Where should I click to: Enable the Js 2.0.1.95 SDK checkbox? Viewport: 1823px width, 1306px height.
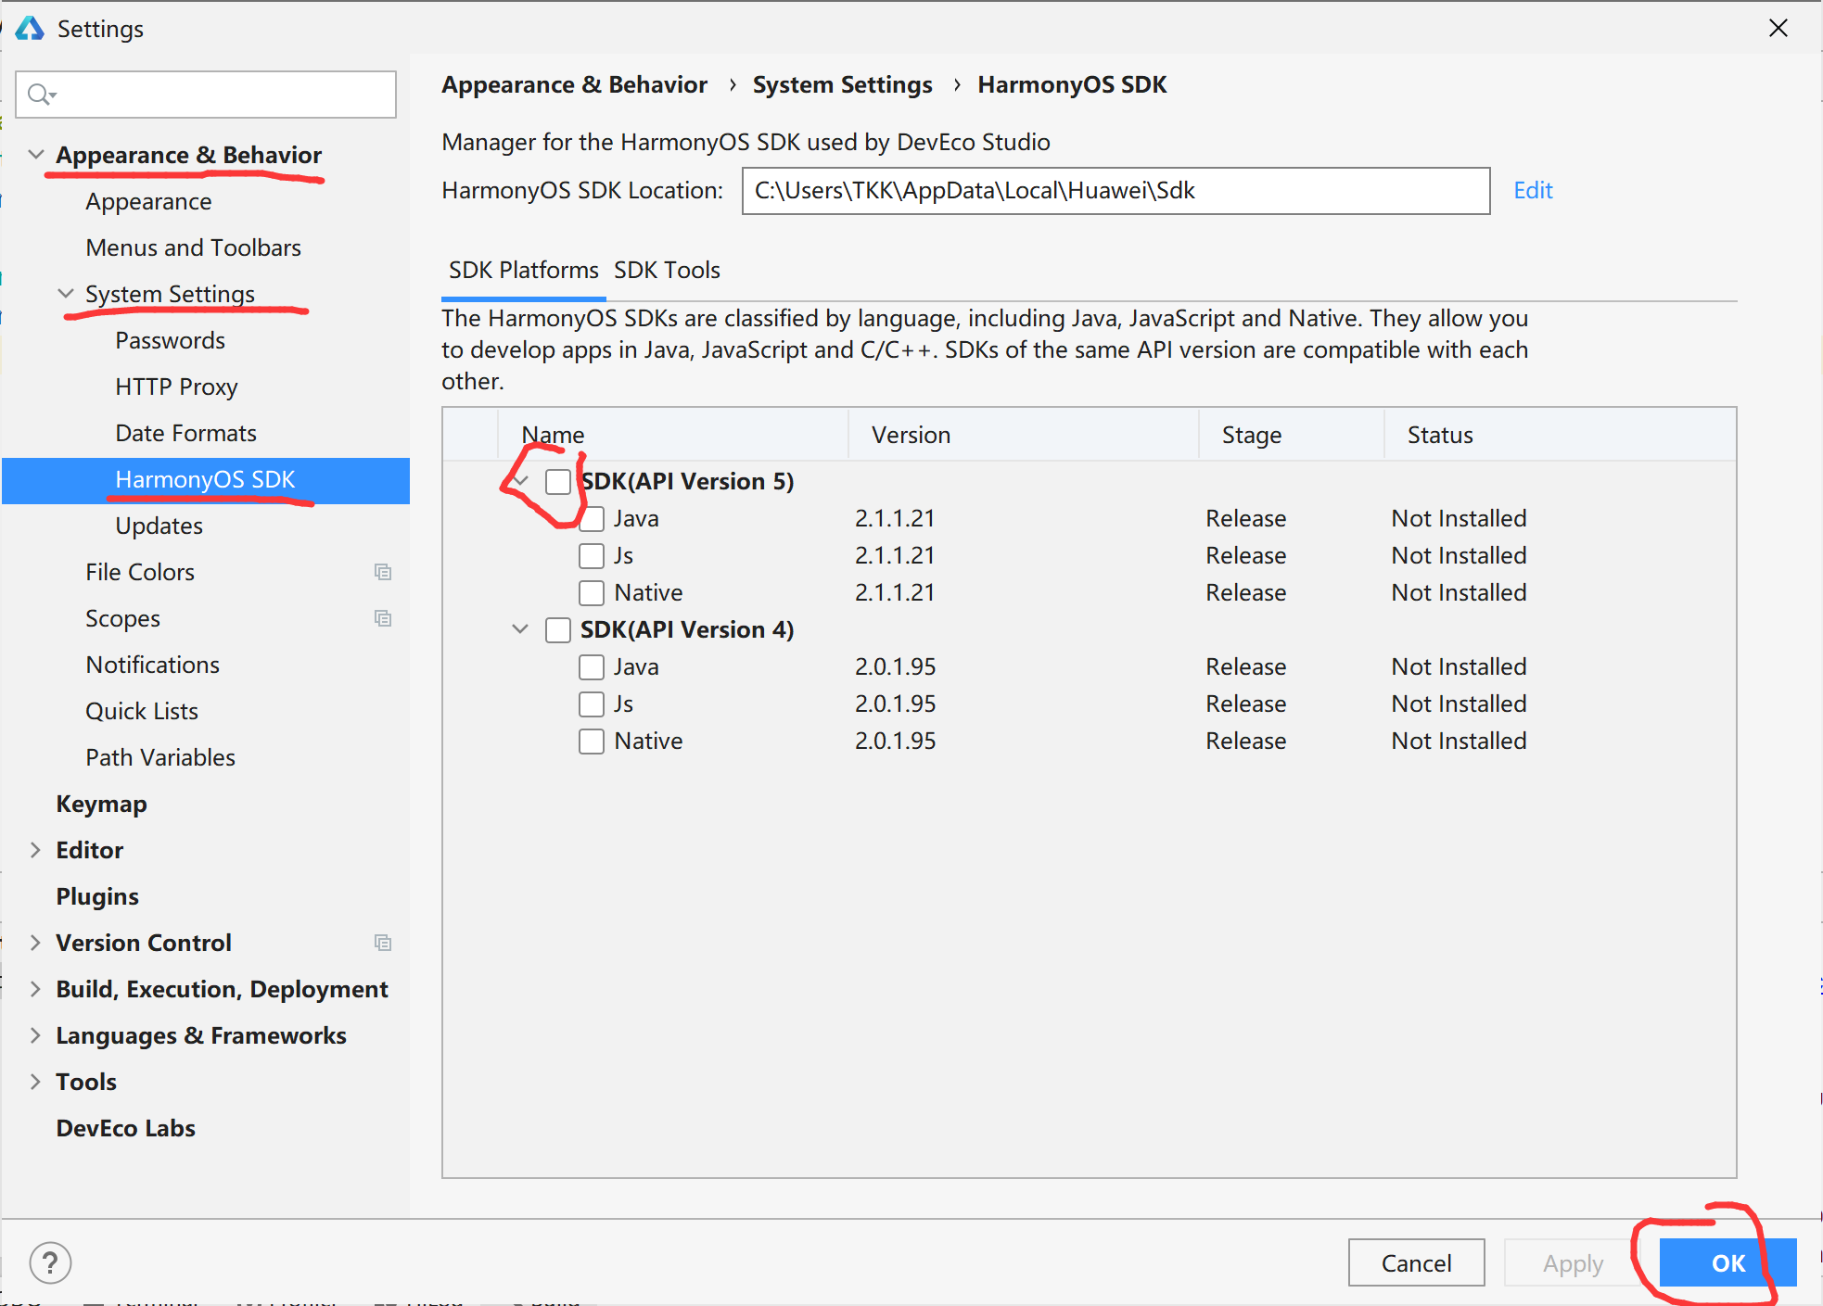pyautogui.click(x=593, y=704)
